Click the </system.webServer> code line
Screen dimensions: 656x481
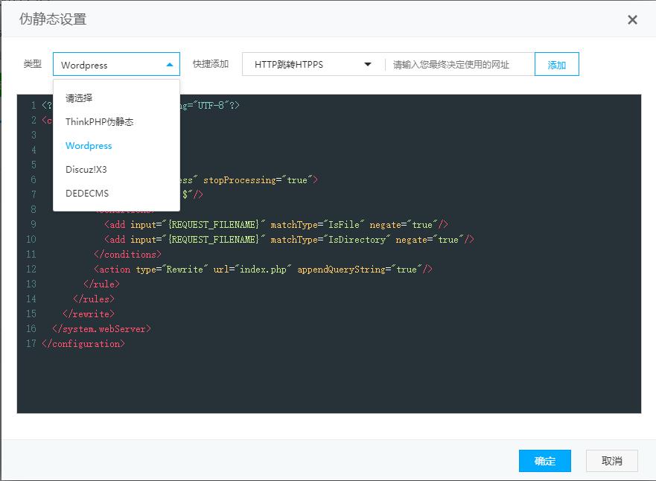(x=101, y=328)
